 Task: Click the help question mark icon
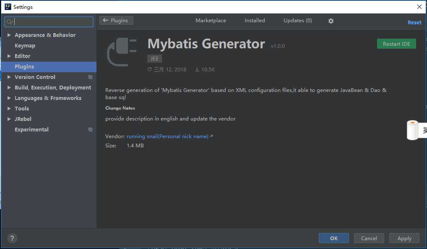coord(12,239)
